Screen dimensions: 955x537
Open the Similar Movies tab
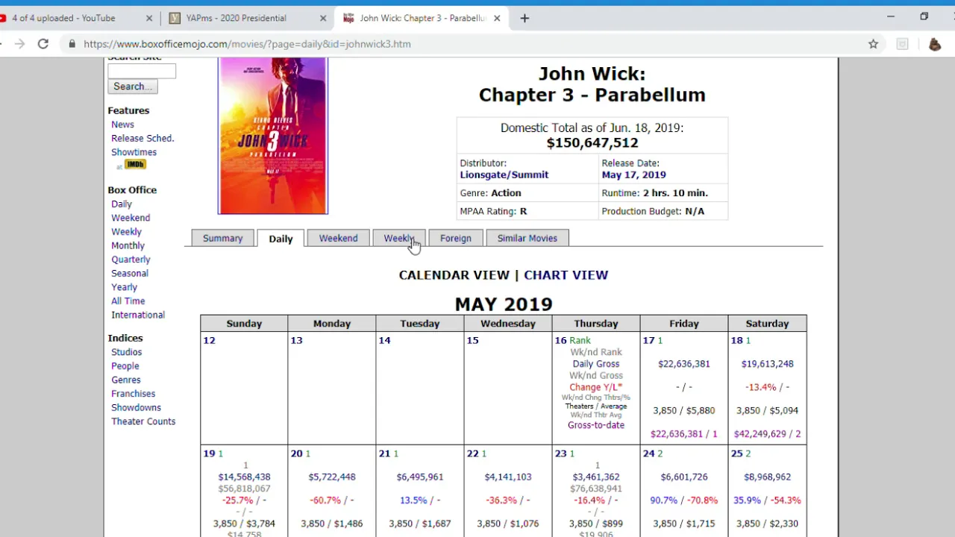coord(527,238)
